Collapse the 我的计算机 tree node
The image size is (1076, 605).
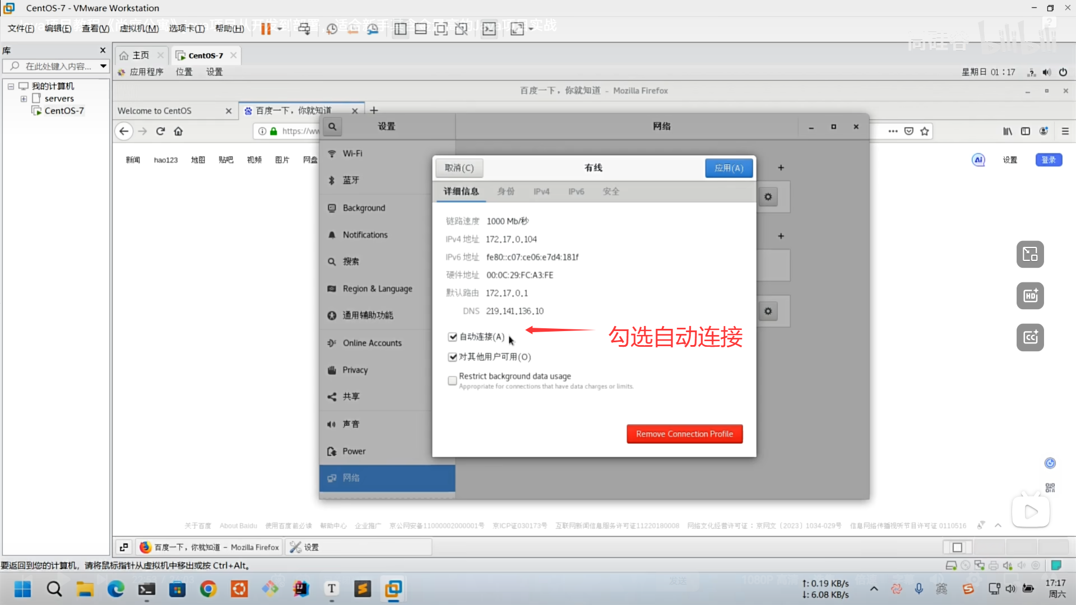(x=11, y=86)
